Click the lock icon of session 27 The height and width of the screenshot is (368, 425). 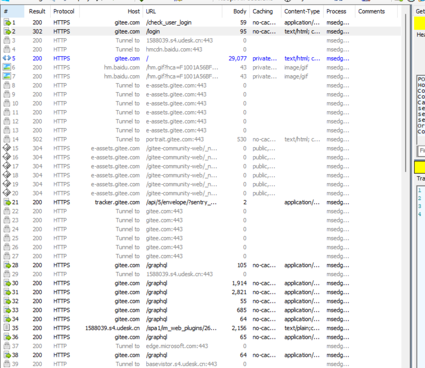[7, 256]
